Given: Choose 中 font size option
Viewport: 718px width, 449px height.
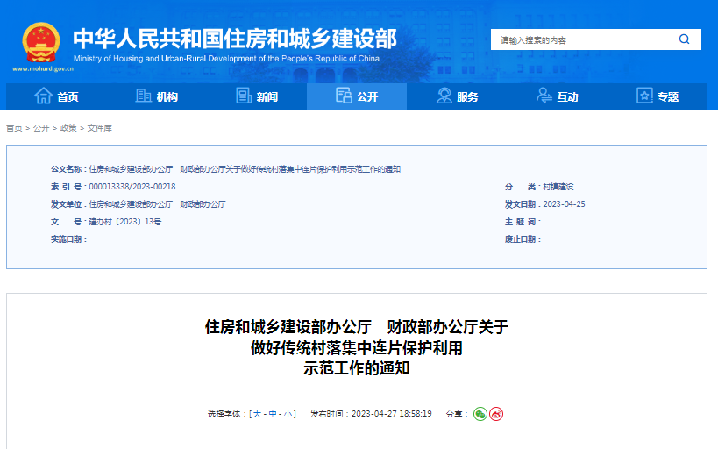Looking at the screenshot, I should click(273, 414).
